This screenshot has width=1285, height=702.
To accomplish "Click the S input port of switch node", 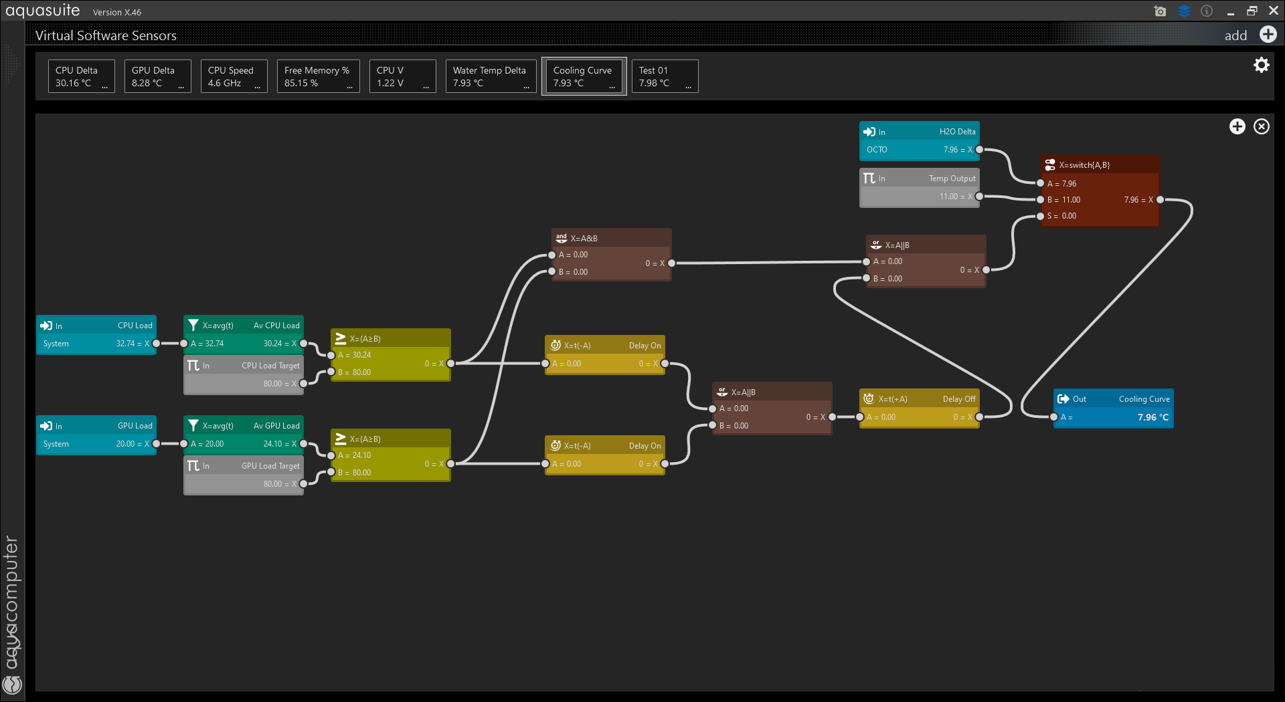I will click(x=1040, y=216).
